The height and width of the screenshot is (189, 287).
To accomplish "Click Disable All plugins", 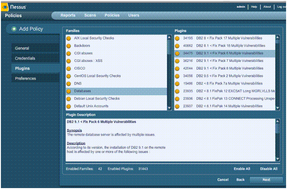I will click(x=269, y=169).
